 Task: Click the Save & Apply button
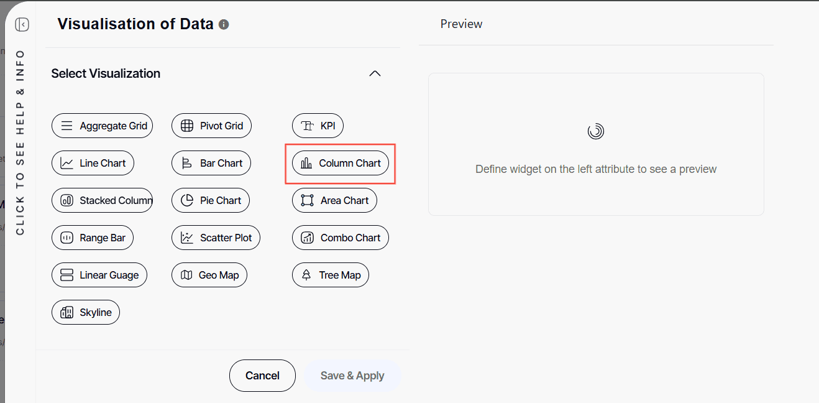[x=352, y=376]
